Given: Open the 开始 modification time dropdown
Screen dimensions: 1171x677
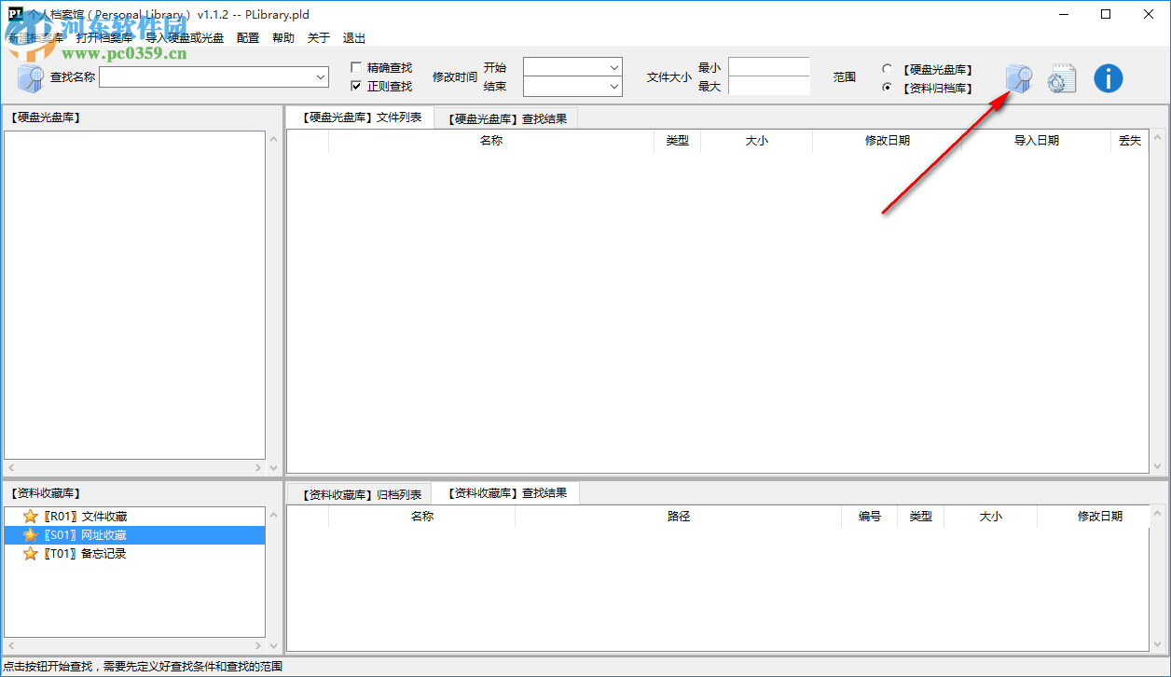Looking at the screenshot, I should pos(613,67).
